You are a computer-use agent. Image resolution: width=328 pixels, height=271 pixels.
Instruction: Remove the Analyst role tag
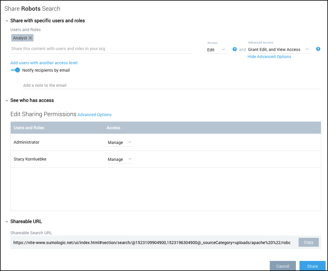[x=30, y=38]
